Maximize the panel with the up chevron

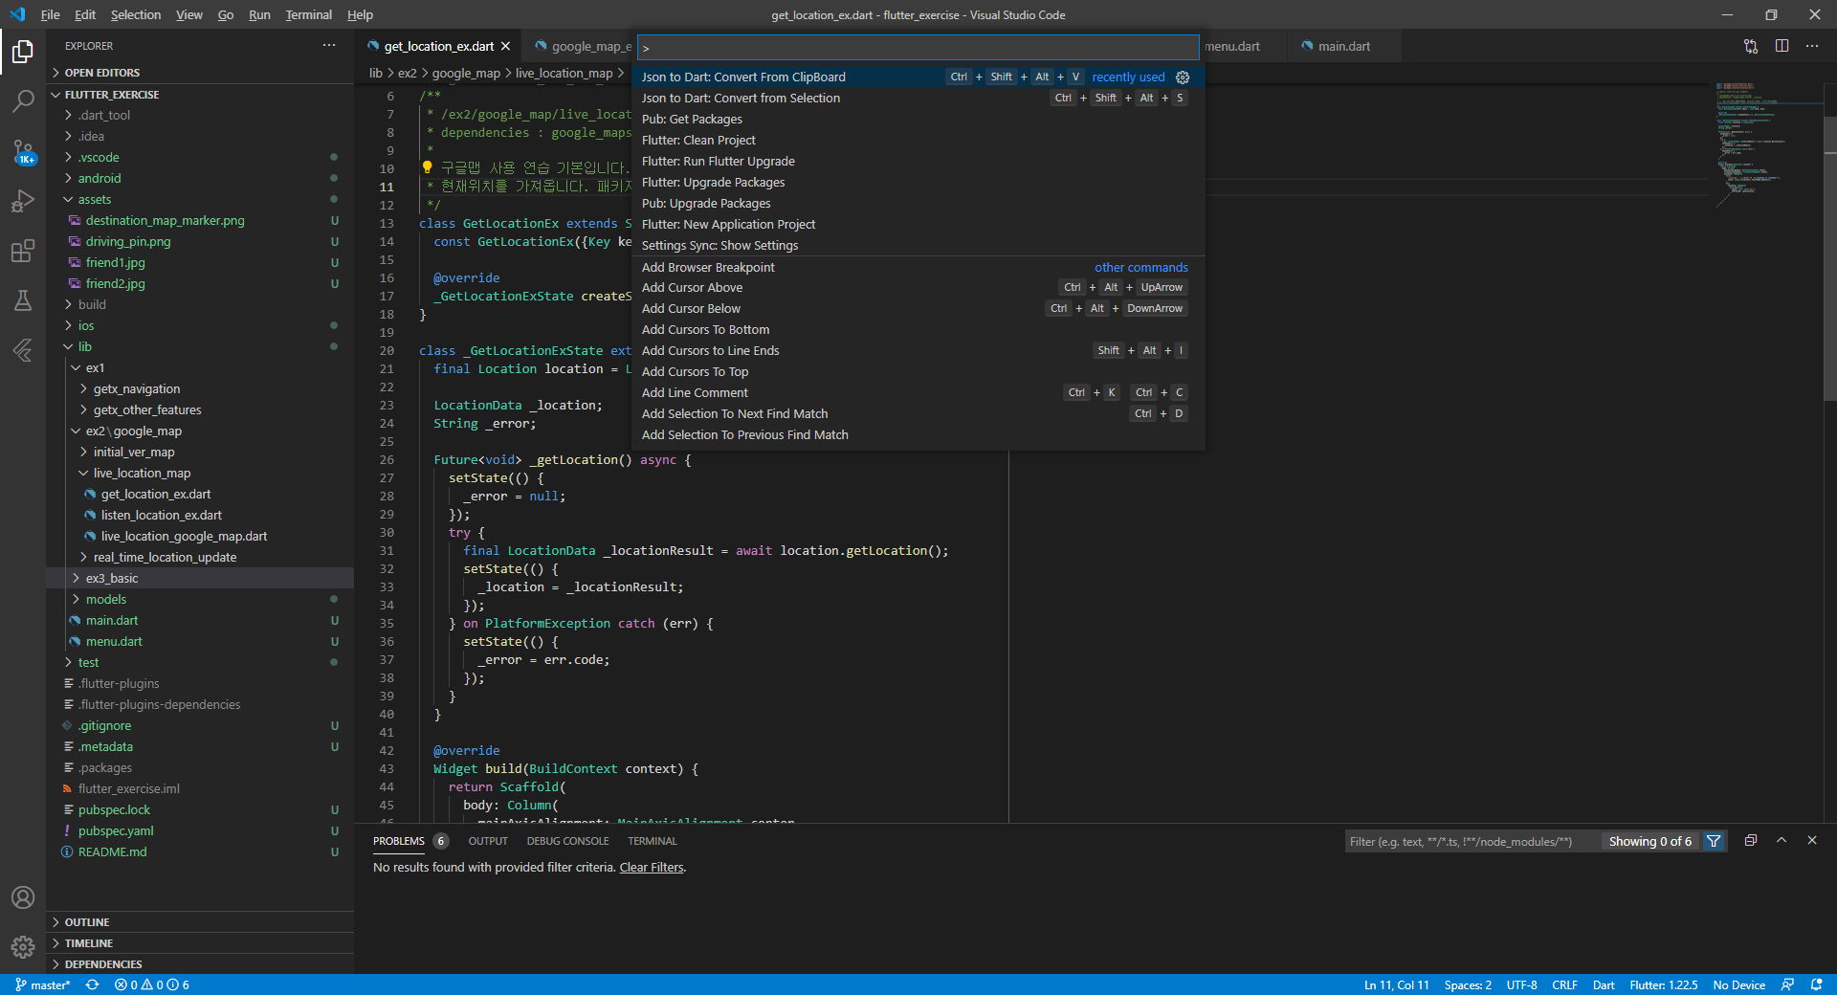click(1782, 840)
